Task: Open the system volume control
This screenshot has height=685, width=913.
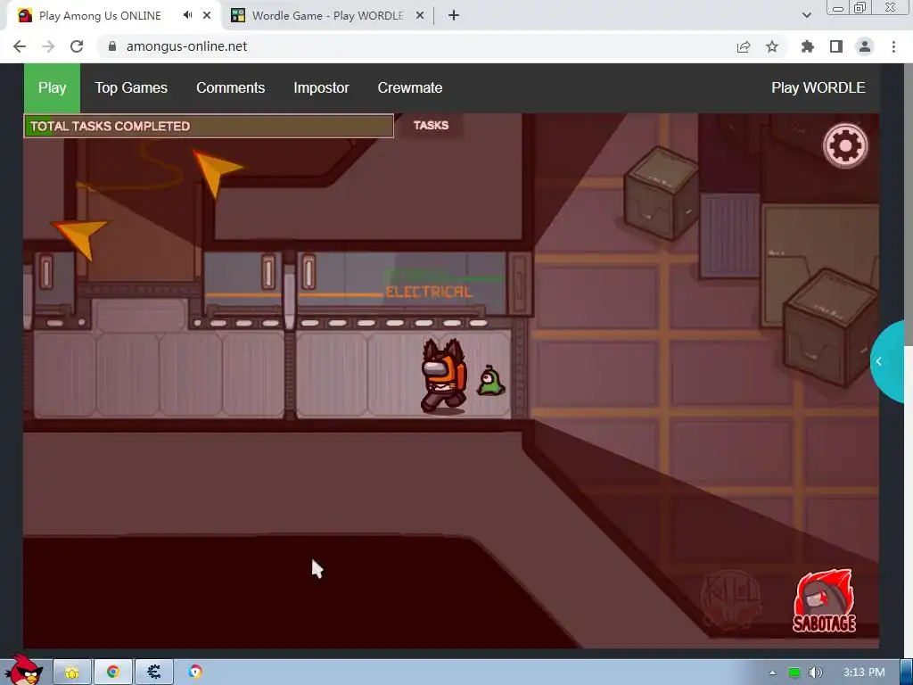Action: [815, 673]
